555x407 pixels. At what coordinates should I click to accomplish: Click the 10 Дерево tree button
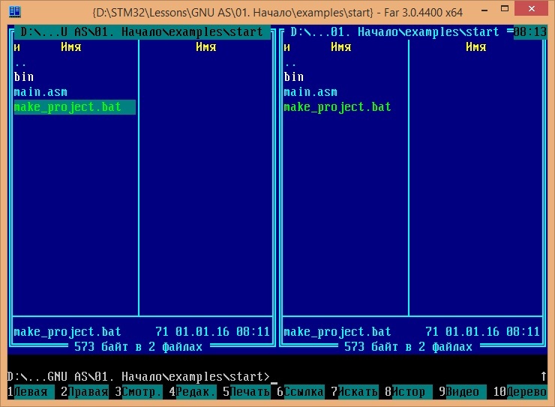click(520, 392)
